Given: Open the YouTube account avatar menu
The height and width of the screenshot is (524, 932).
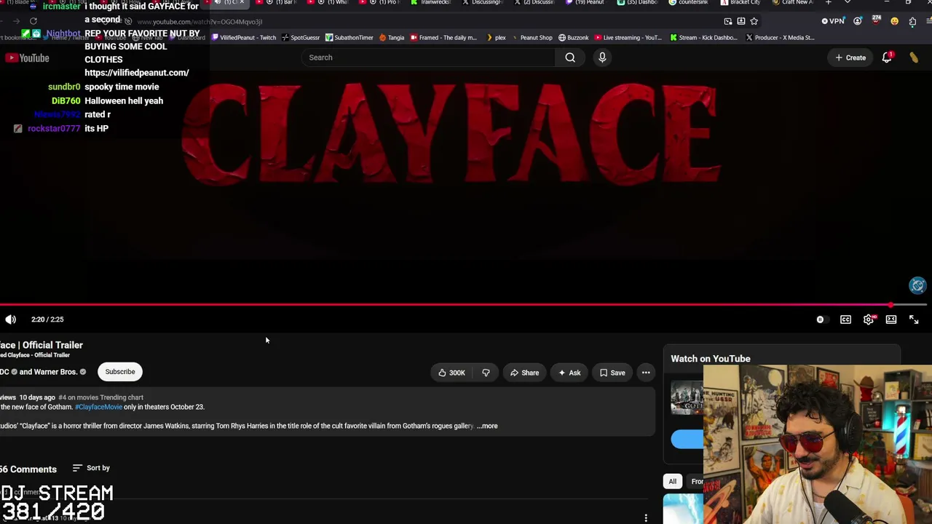Looking at the screenshot, I should tap(914, 57).
